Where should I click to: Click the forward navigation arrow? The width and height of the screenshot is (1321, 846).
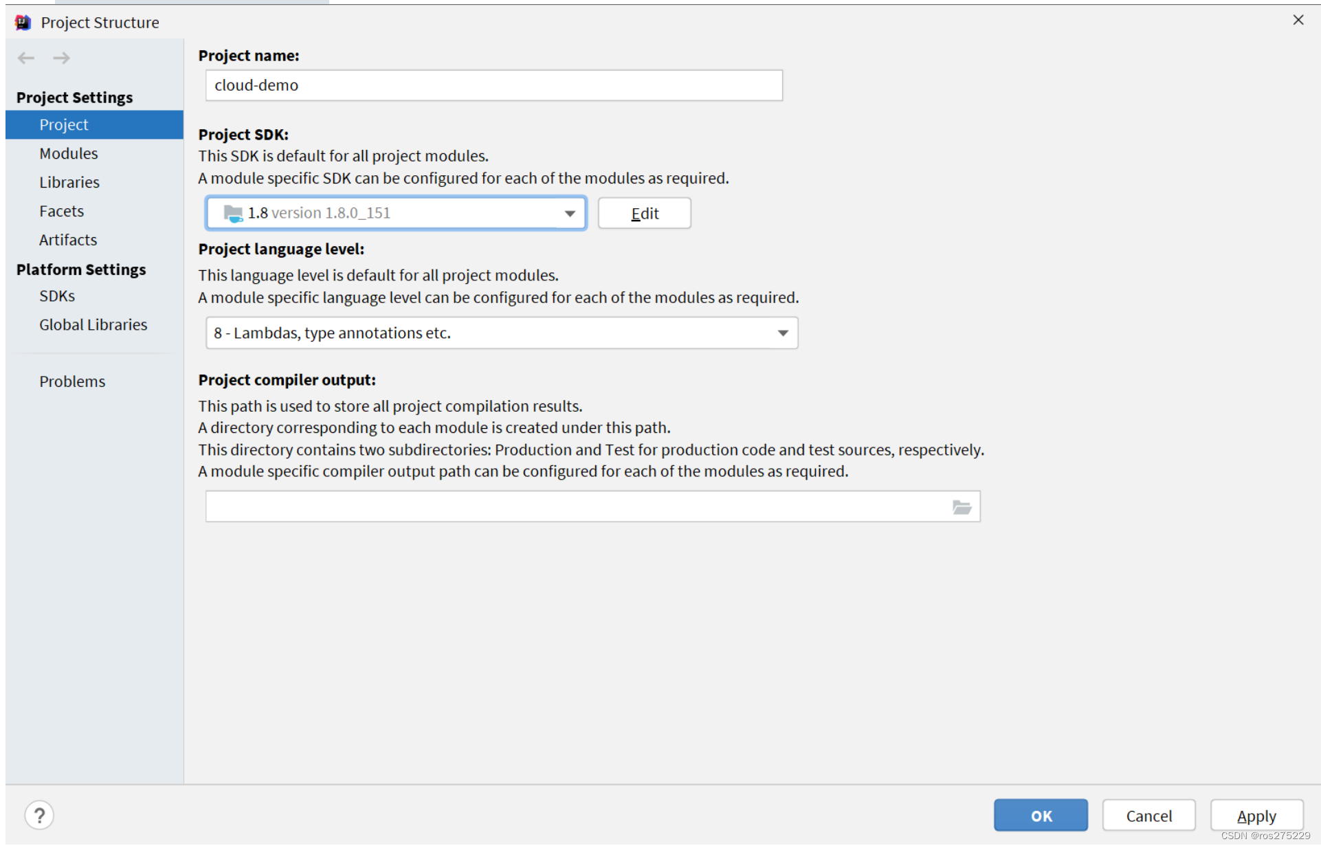(61, 58)
